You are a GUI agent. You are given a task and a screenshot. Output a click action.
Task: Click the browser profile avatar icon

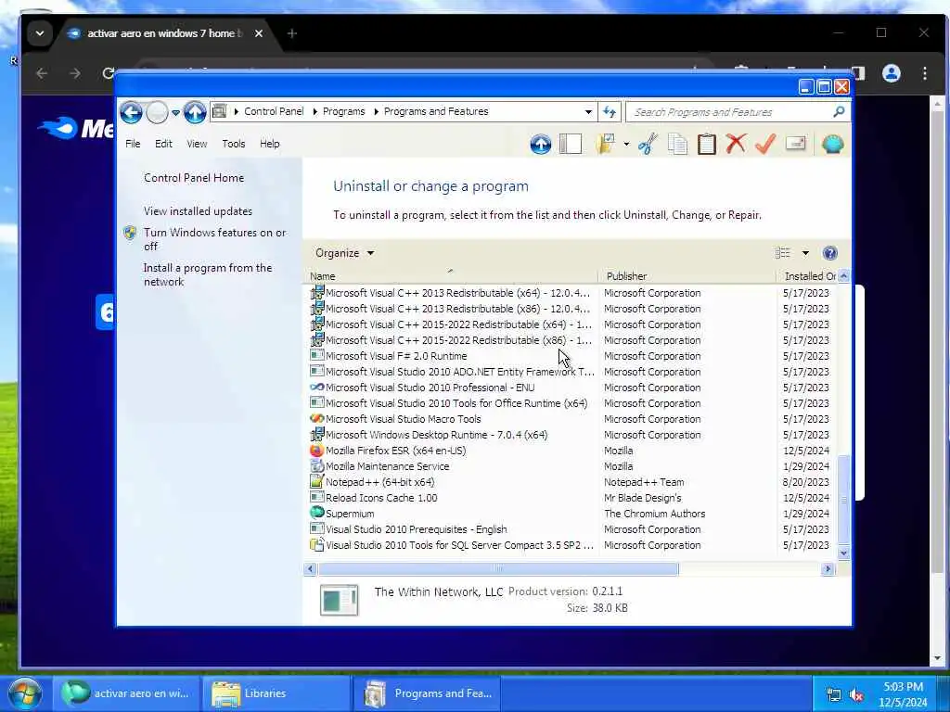pyautogui.click(x=892, y=73)
